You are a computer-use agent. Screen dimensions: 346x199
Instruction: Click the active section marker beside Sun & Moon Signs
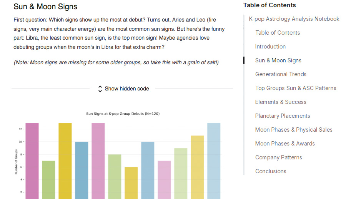[244, 60]
